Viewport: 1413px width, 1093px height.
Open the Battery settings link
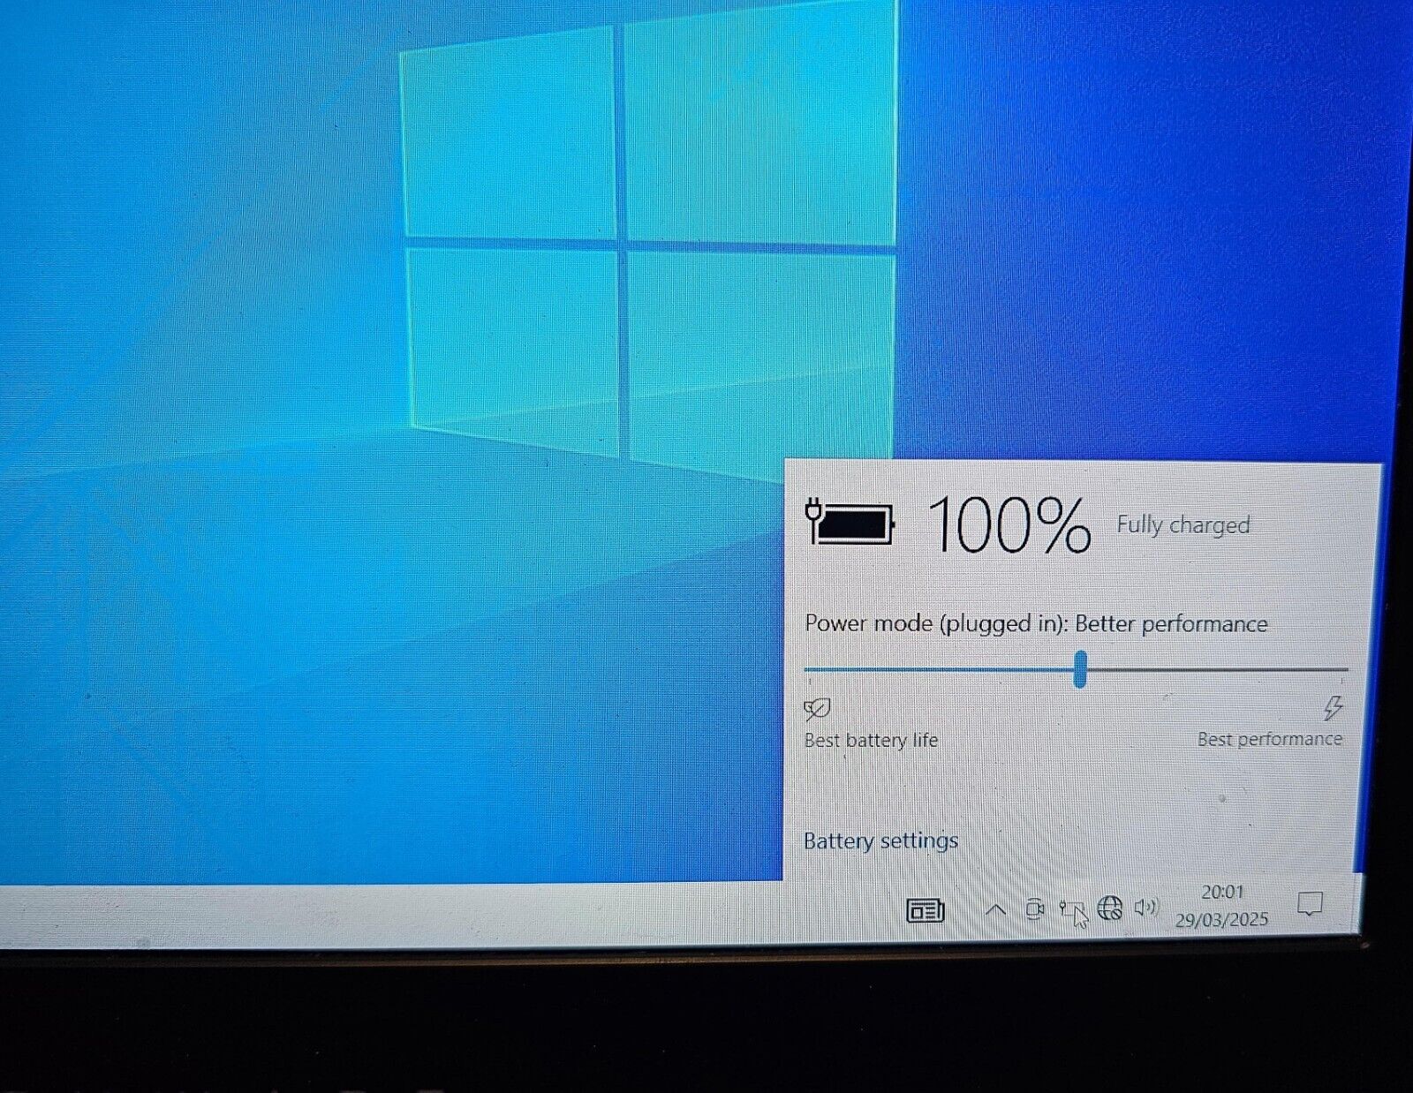click(880, 840)
